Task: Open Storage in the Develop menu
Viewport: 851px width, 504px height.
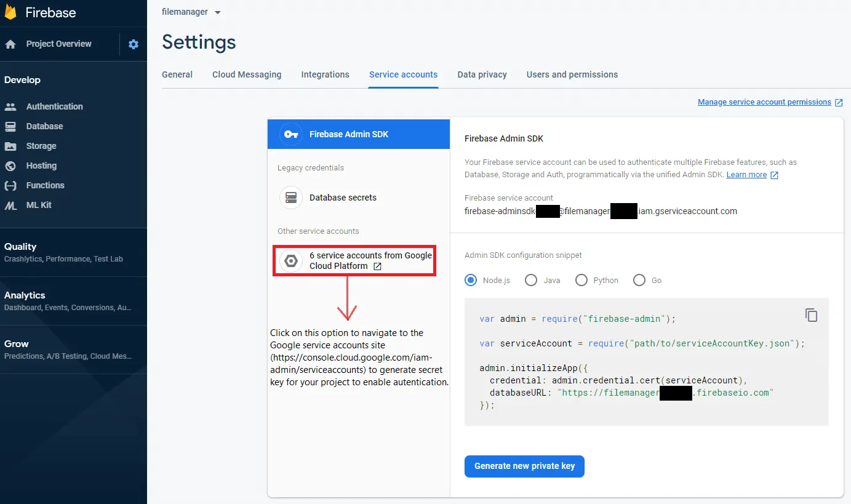Action: [41, 146]
